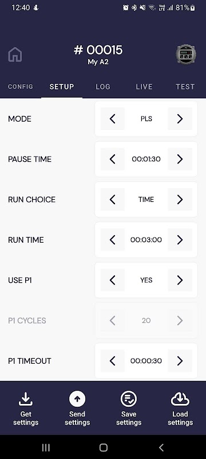Open the device image icon
This screenshot has height=459, width=206.
tap(186, 54)
